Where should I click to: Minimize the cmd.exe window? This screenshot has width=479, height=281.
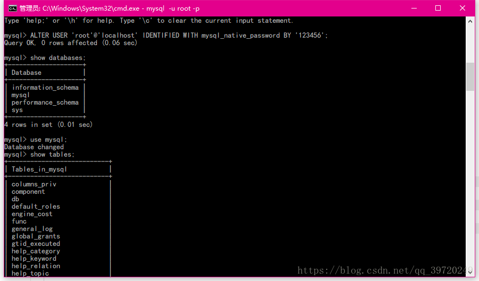(x=414, y=8)
